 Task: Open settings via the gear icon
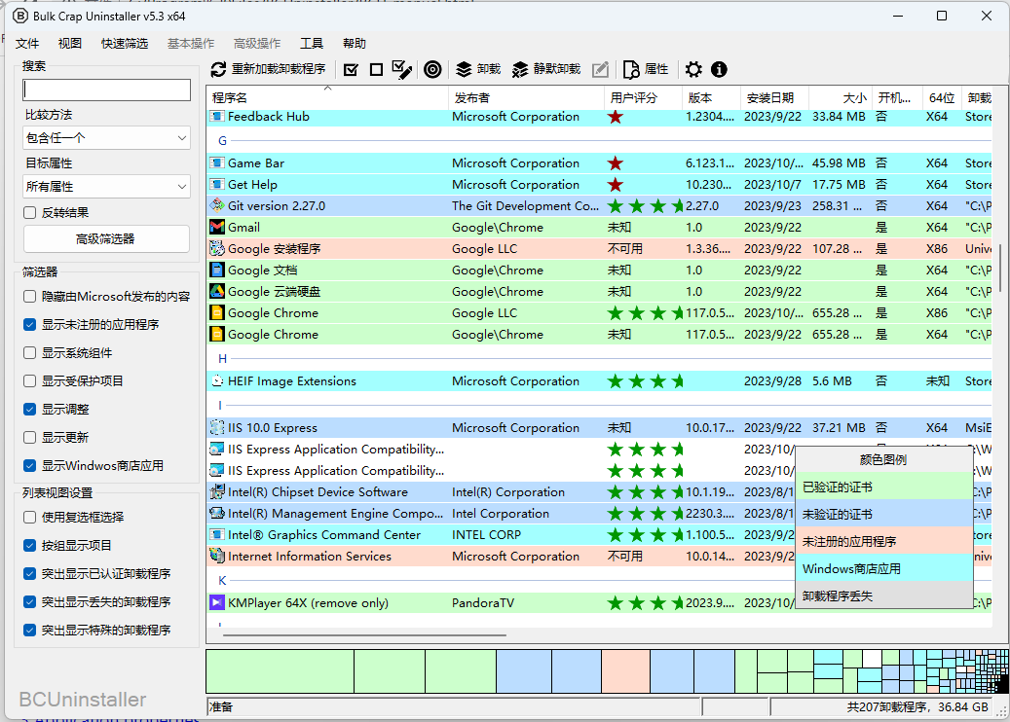(x=693, y=69)
